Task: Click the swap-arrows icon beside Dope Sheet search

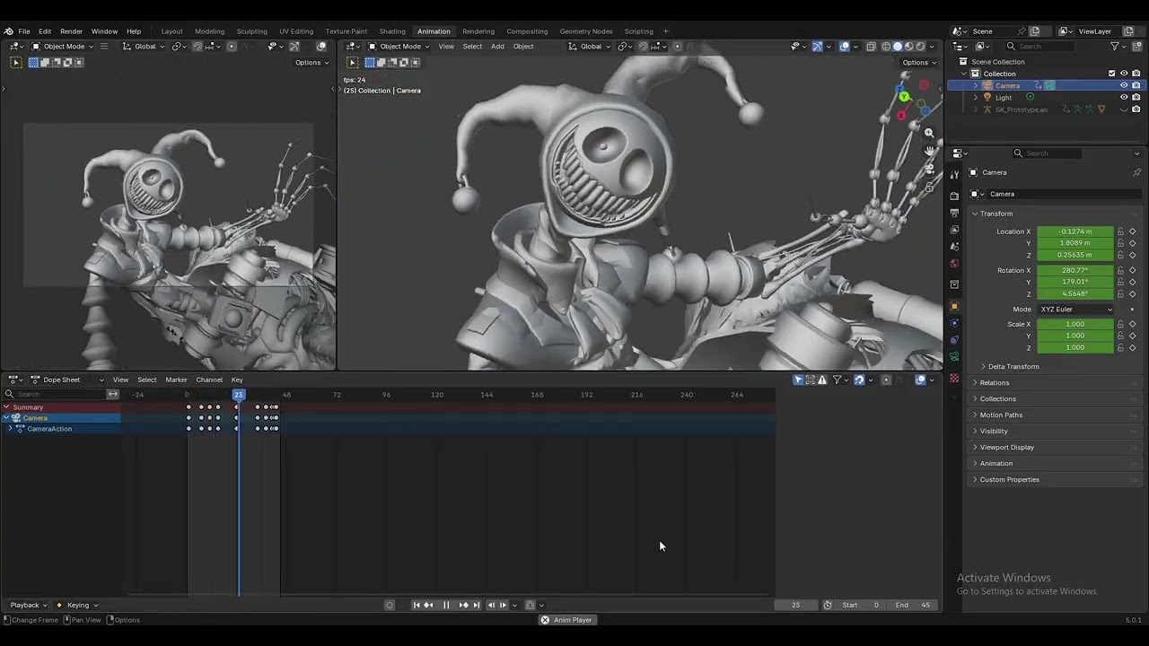Action: click(113, 395)
